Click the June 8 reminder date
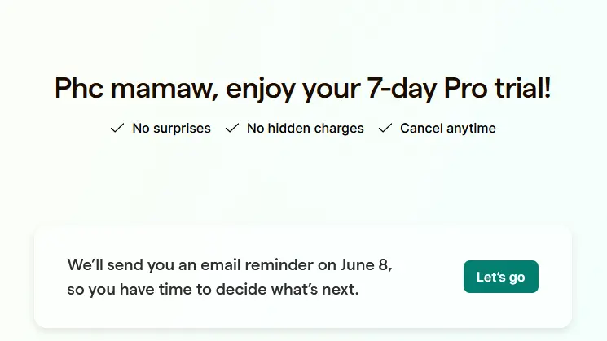This screenshot has width=607, height=341. click(366, 265)
